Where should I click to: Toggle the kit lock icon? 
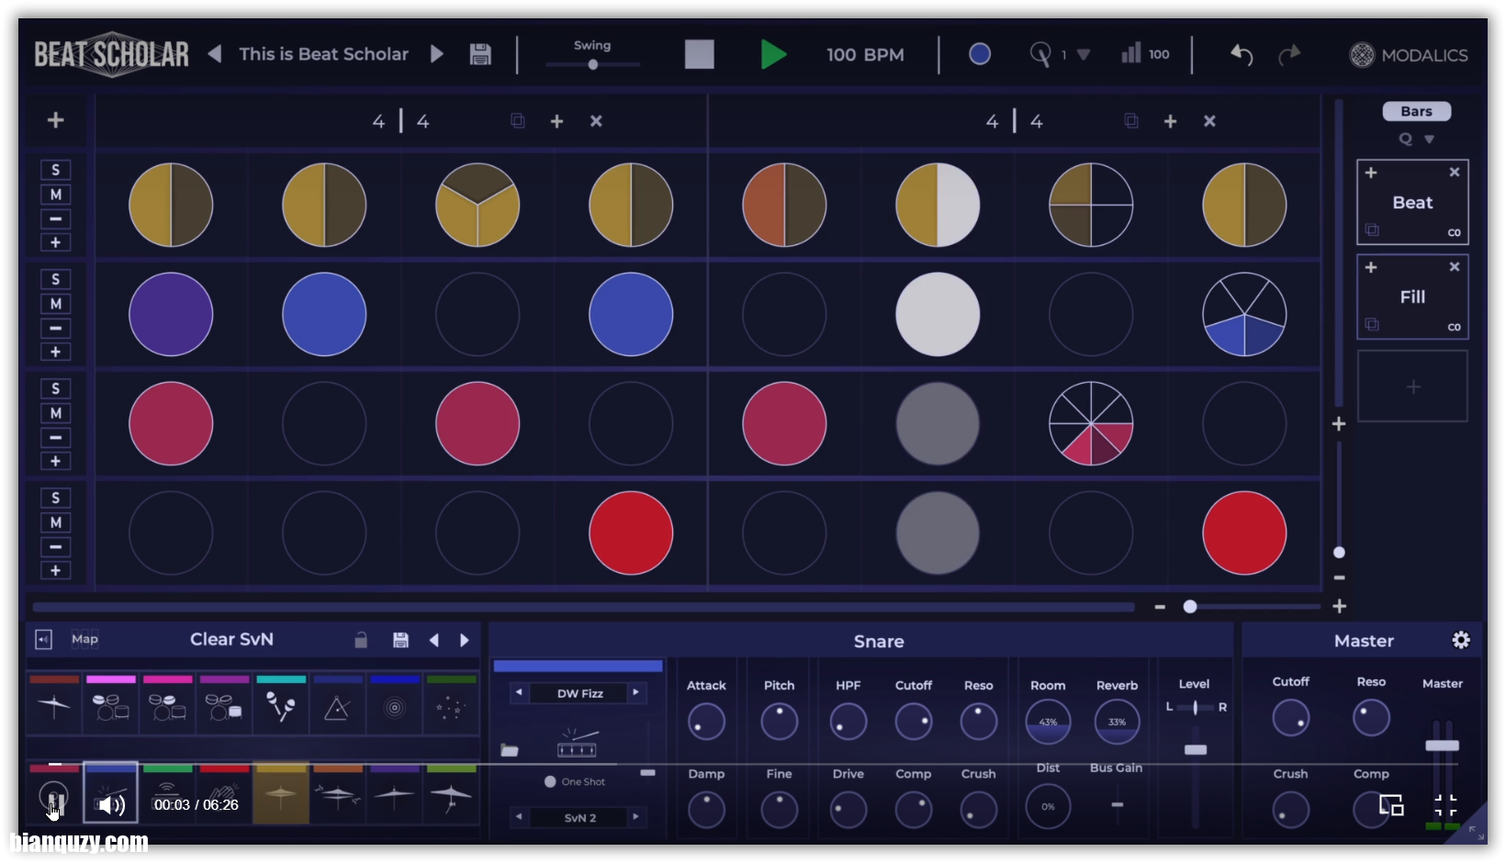pyautogui.click(x=361, y=640)
